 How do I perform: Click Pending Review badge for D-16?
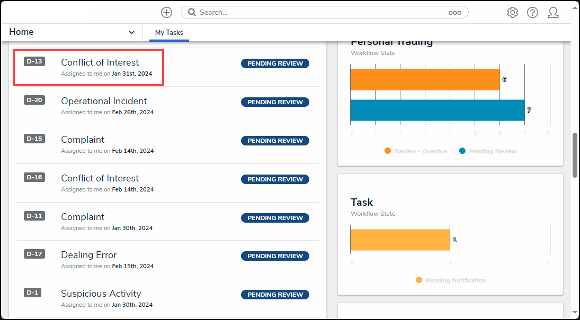tap(275, 179)
